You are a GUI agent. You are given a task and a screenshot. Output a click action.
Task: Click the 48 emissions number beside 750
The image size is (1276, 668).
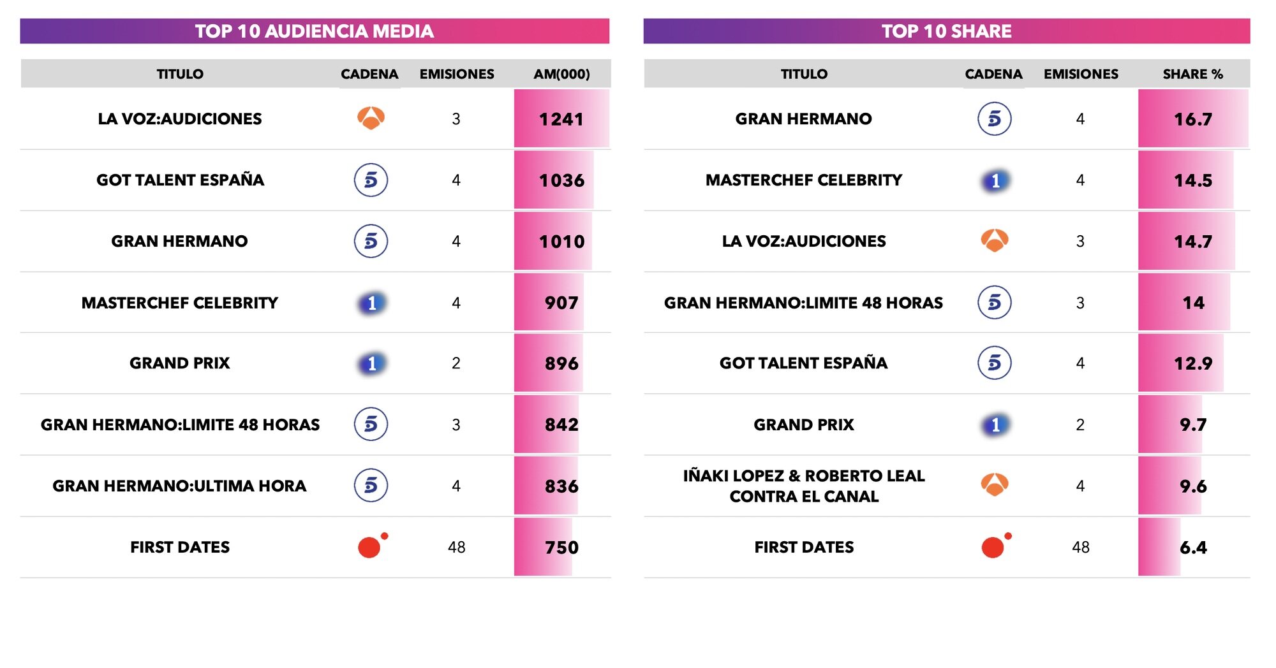coord(457,547)
